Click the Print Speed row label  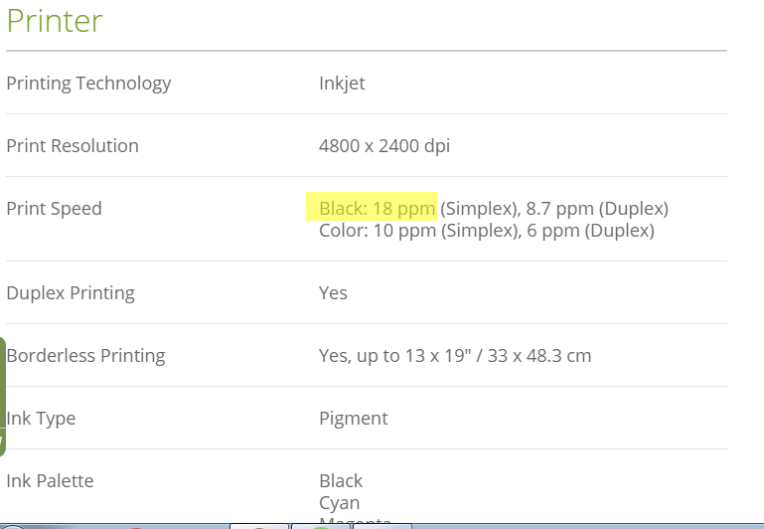[x=54, y=209]
